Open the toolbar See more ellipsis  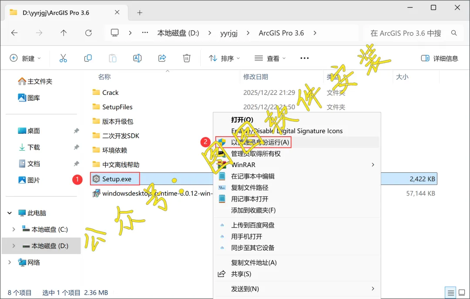coord(305,58)
